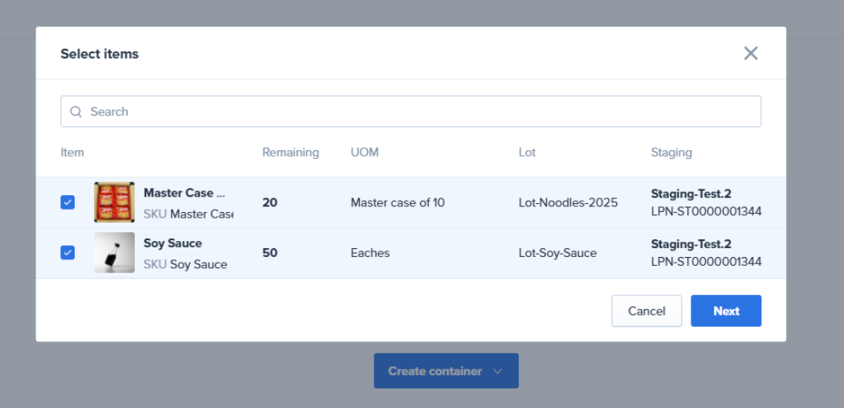Click Master case of 10 UOM text
The image size is (844, 408).
(x=397, y=202)
